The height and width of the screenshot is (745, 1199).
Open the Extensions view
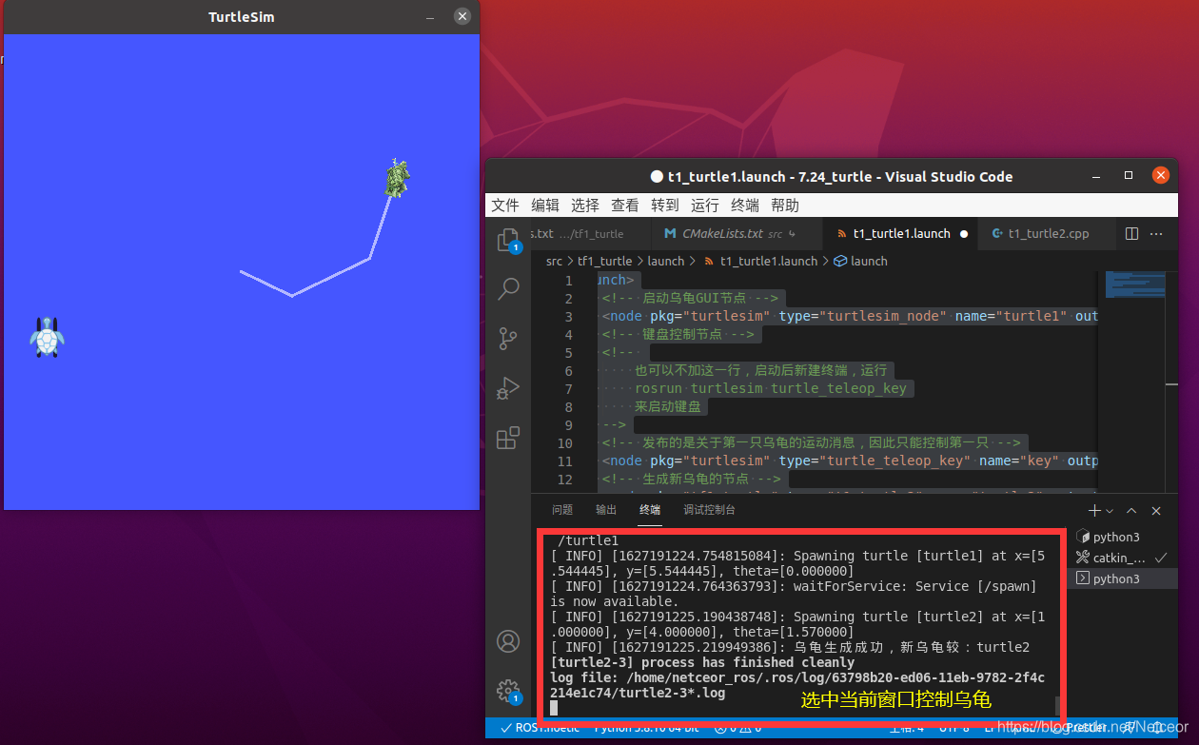tap(508, 438)
